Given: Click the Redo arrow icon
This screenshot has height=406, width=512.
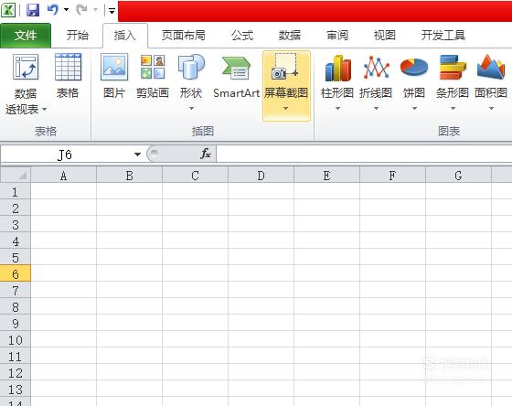Looking at the screenshot, I should click(81, 10).
